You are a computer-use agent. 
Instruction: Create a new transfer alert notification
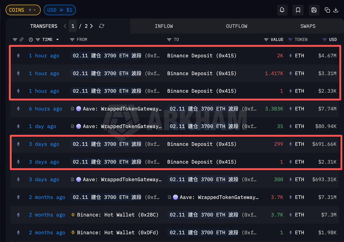tap(282, 10)
